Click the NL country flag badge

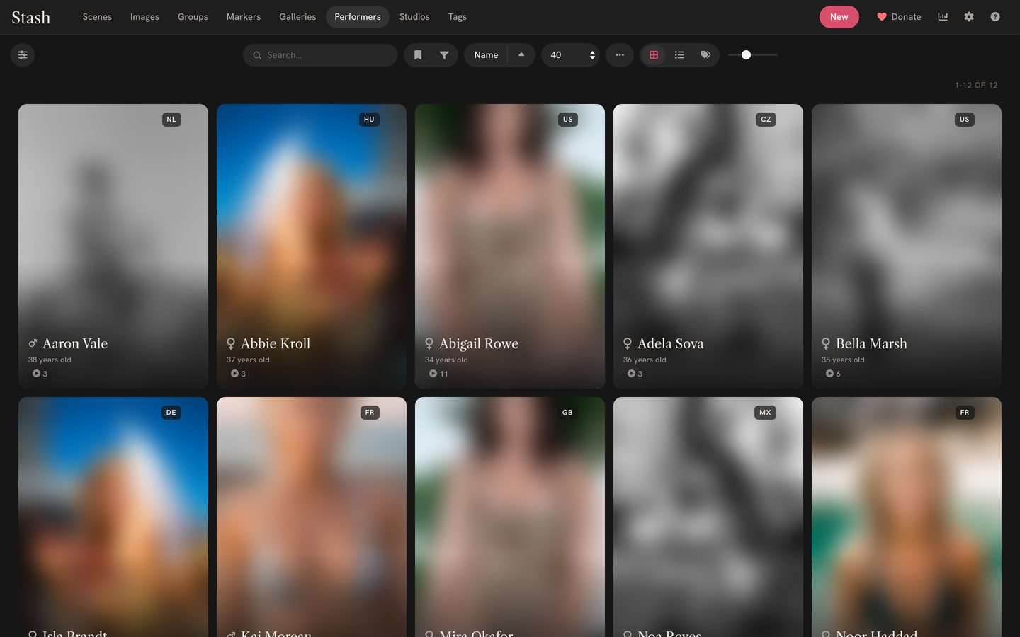pyautogui.click(x=171, y=120)
